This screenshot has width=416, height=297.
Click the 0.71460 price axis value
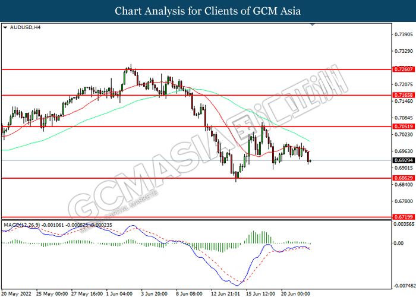click(404, 101)
